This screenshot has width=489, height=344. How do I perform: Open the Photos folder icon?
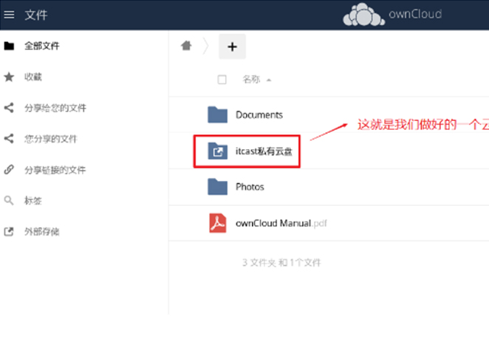(x=217, y=187)
